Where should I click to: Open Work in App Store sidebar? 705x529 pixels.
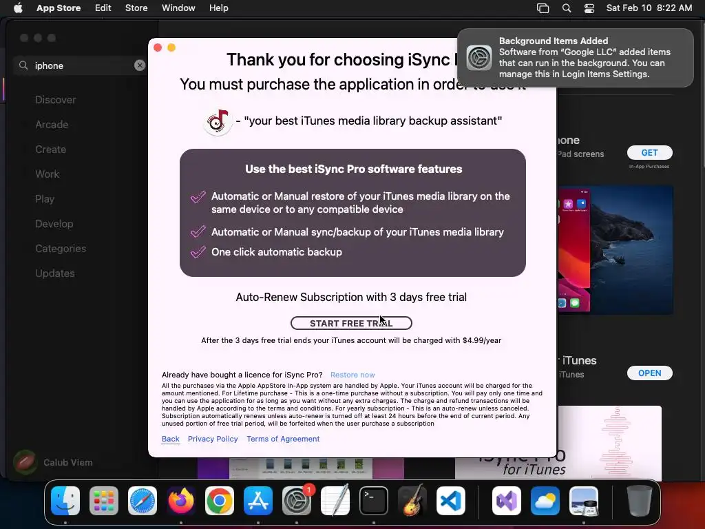[48, 174]
